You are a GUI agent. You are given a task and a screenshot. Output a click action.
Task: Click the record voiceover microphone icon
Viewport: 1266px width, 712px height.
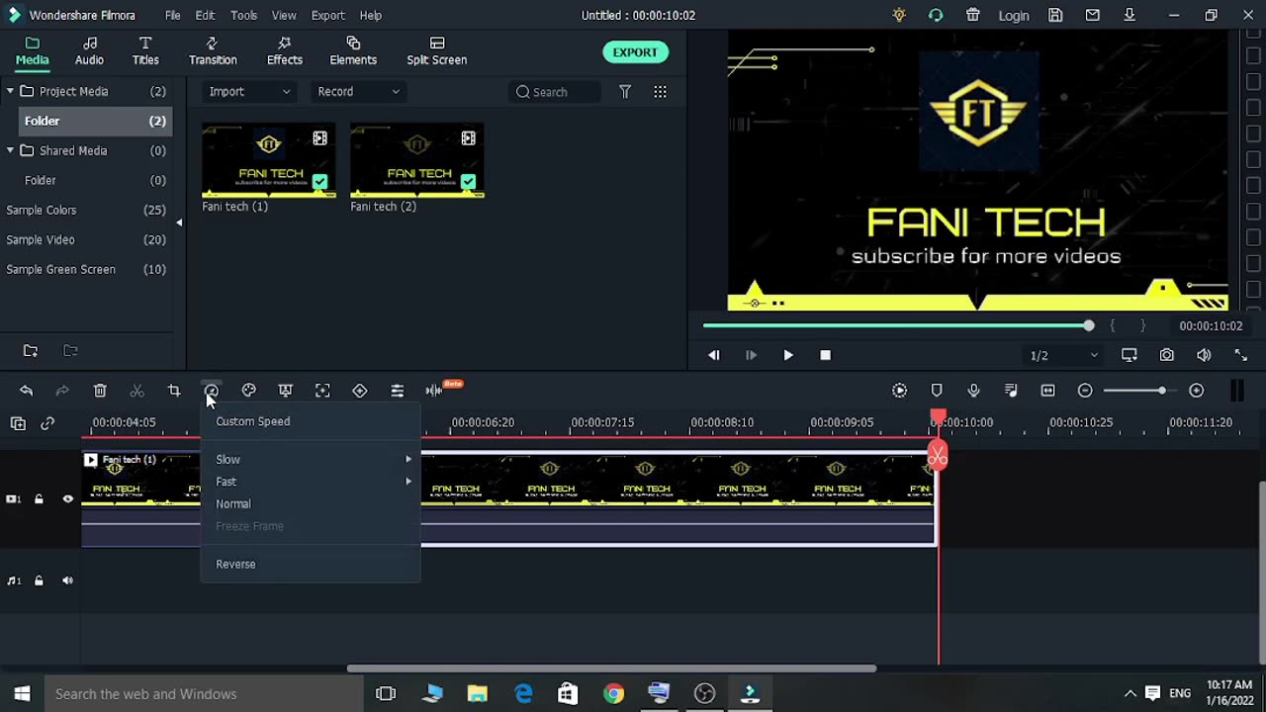tap(973, 391)
